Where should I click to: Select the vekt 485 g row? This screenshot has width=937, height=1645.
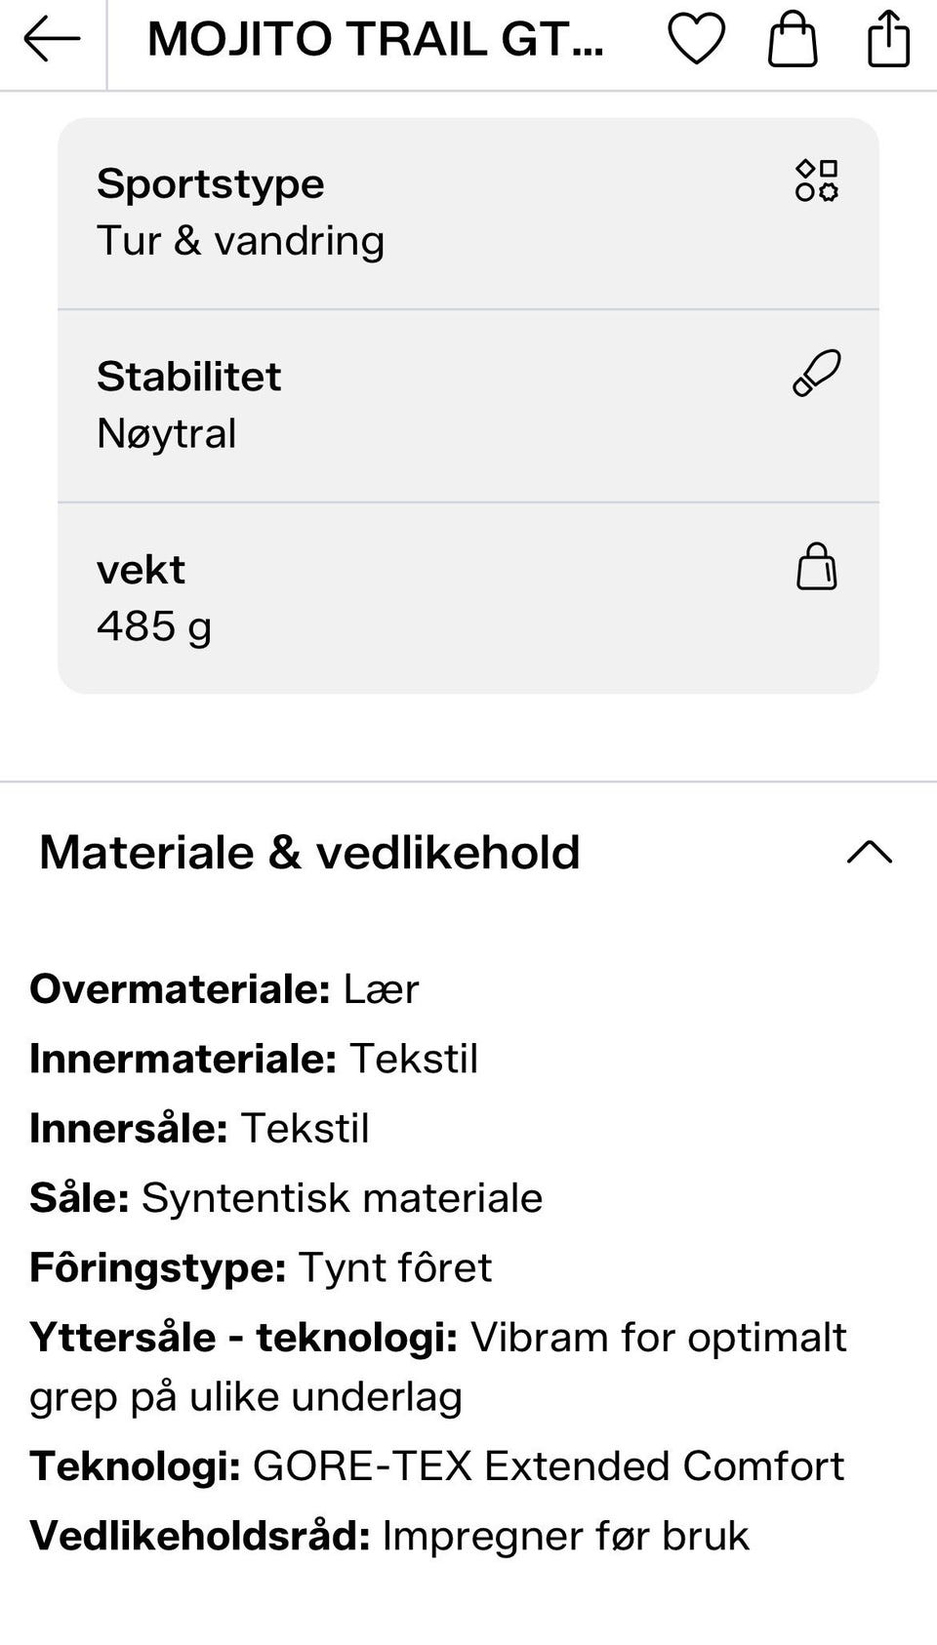click(468, 598)
